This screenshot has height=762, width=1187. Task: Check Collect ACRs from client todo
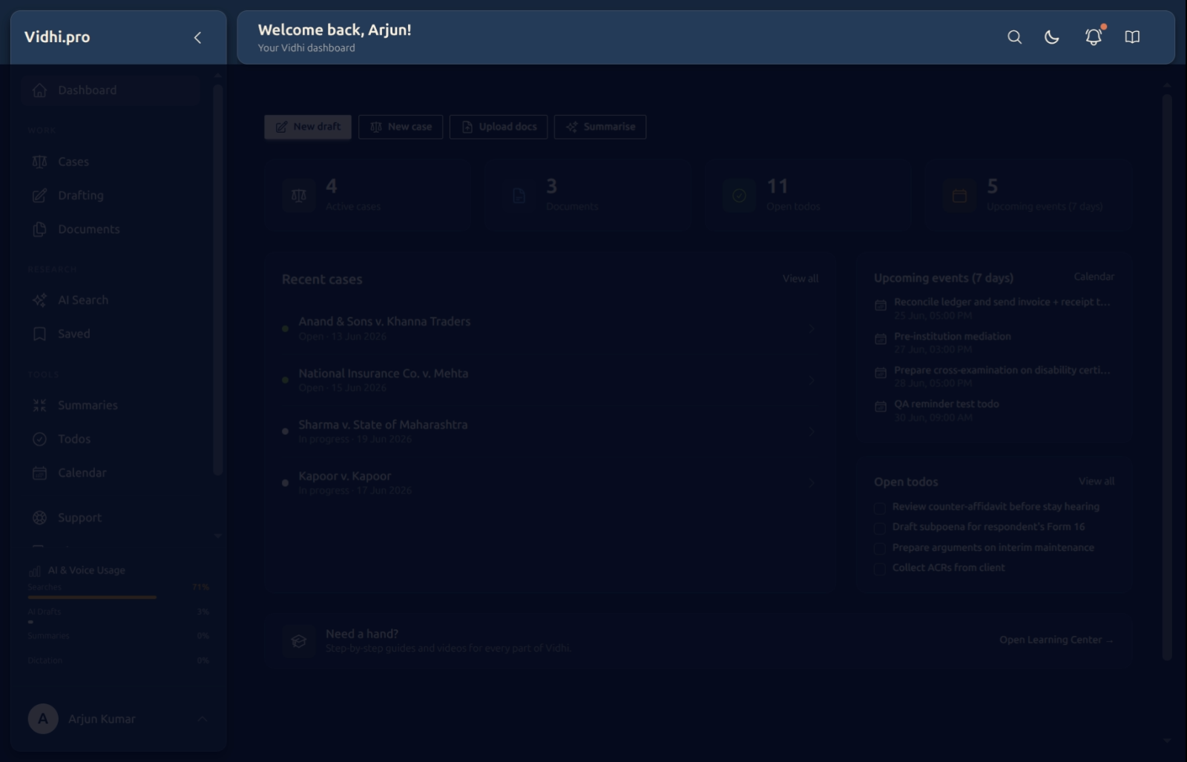pyautogui.click(x=880, y=569)
